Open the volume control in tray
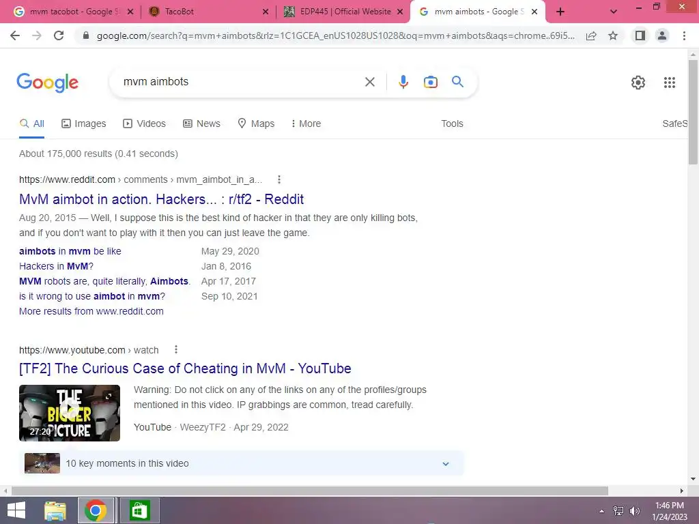Image resolution: width=699 pixels, height=524 pixels. tap(635, 511)
